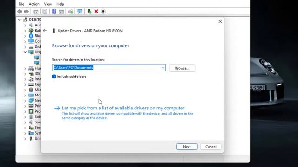Expand the Disk drives node chevron
This screenshot has height=167, width=298.
click(25, 47)
